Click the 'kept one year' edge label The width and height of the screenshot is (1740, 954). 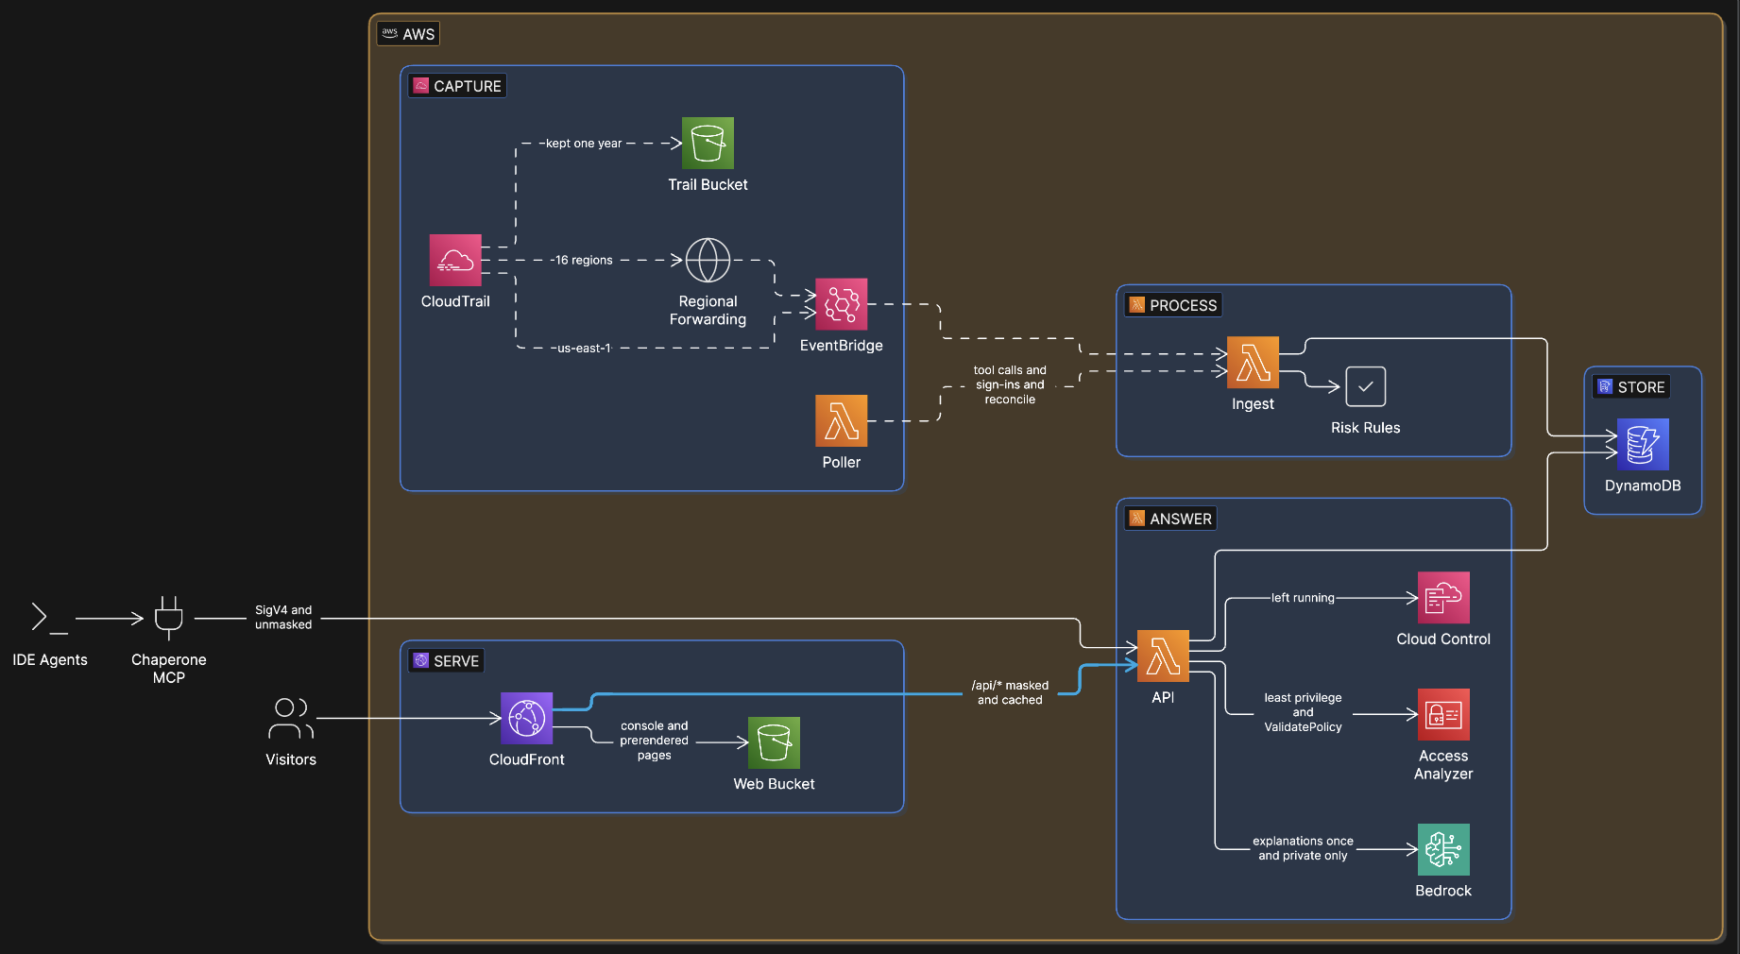tap(584, 144)
